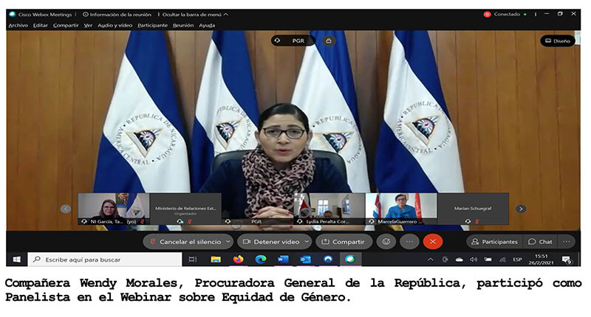This screenshot has height=317, width=591.
Task: Open the volume speaker tray icon
Action: pos(474,259)
